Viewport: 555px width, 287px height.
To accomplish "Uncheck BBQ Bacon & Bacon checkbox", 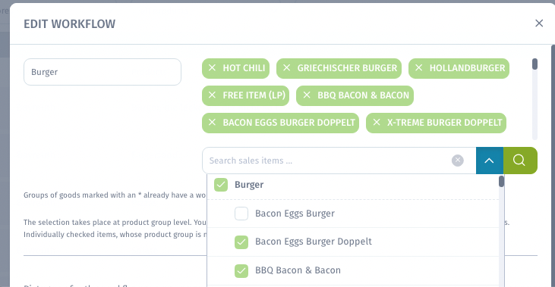I will (241, 270).
